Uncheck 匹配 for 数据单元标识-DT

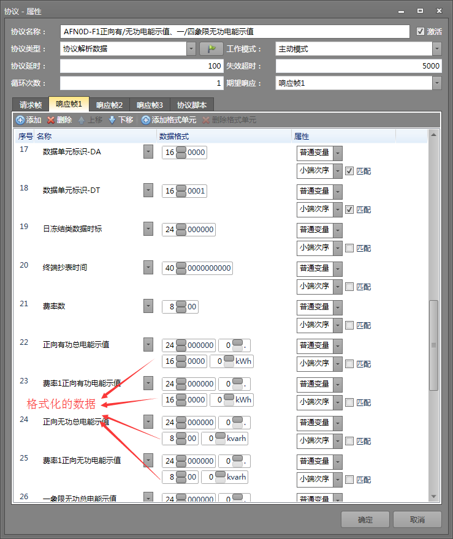349,209
